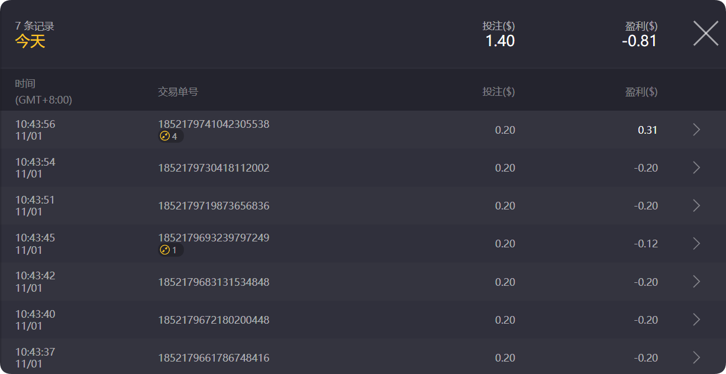This screenshot has width=726, height=374.
Task: Click the free-spin badge showing 4
Action: pyautogui.click(x=170, y=137)
